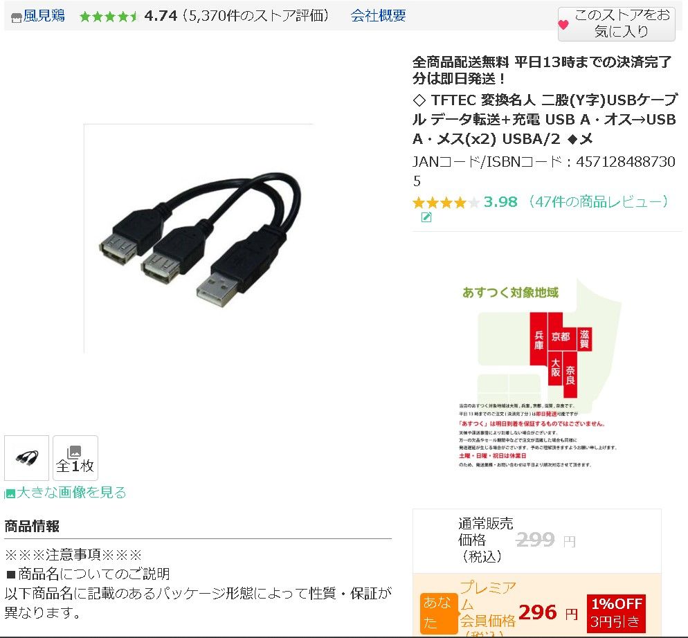The height and width of the screenshot is (638, 688).
Task: Click the store rating stars
Action: coord(109,17)
